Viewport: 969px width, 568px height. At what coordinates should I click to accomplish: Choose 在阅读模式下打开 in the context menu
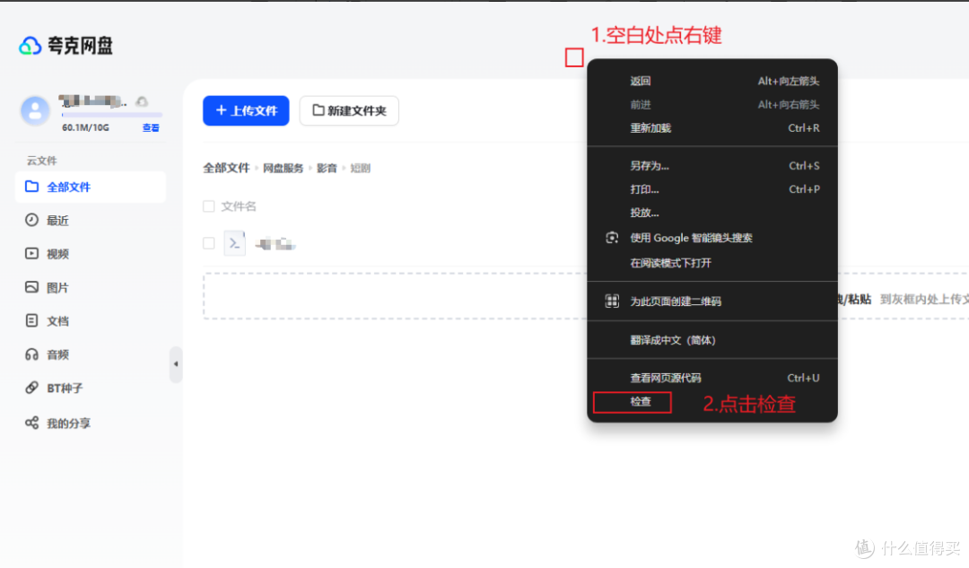tap(711, 263)
